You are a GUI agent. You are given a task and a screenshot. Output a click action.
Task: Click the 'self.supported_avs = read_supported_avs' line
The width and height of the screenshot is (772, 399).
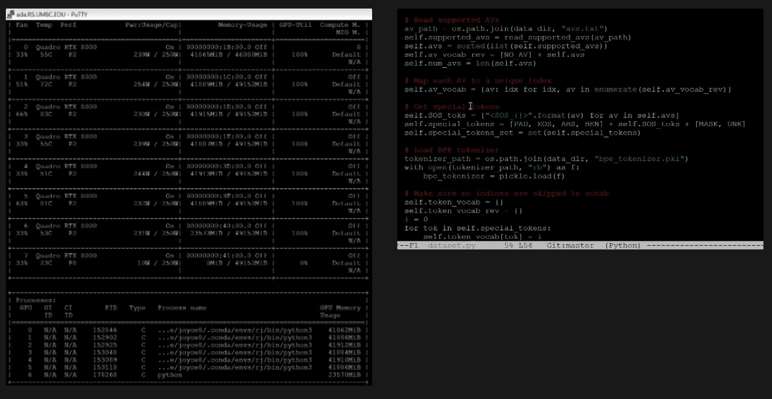518,37
